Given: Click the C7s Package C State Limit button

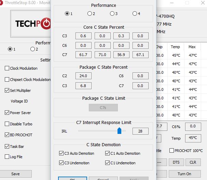Looking at the screenshot, I should [103, 108].
